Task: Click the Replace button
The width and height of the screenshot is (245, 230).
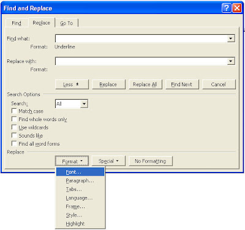Action: [x=108, y=84]
